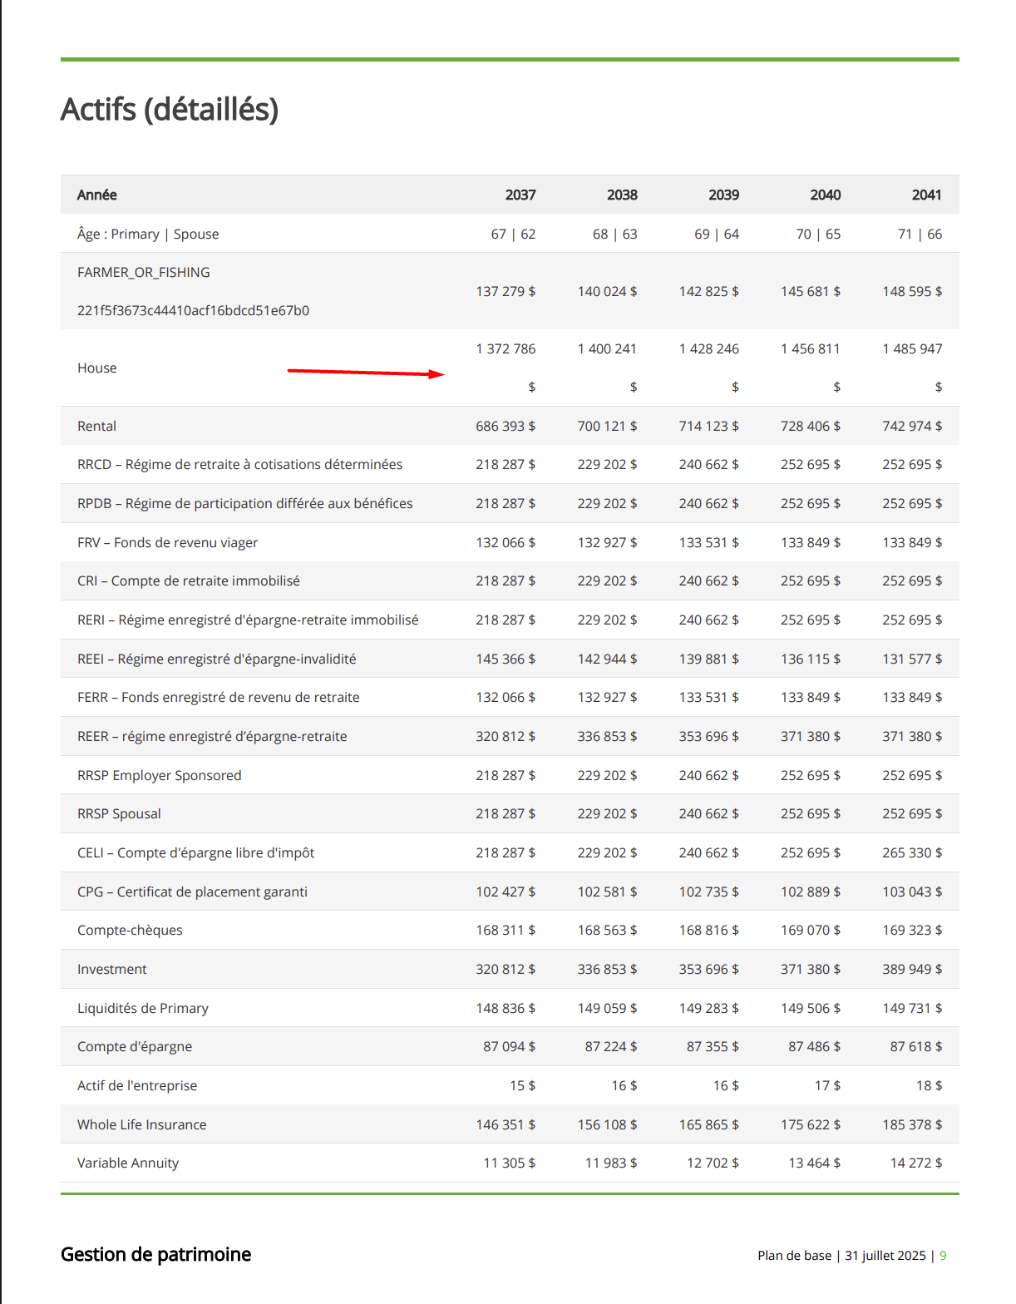The width and height of the screenshot is (1016, 1304).
Task: Select the Rental value 686 393 $
Action: [x=506, y=426]
